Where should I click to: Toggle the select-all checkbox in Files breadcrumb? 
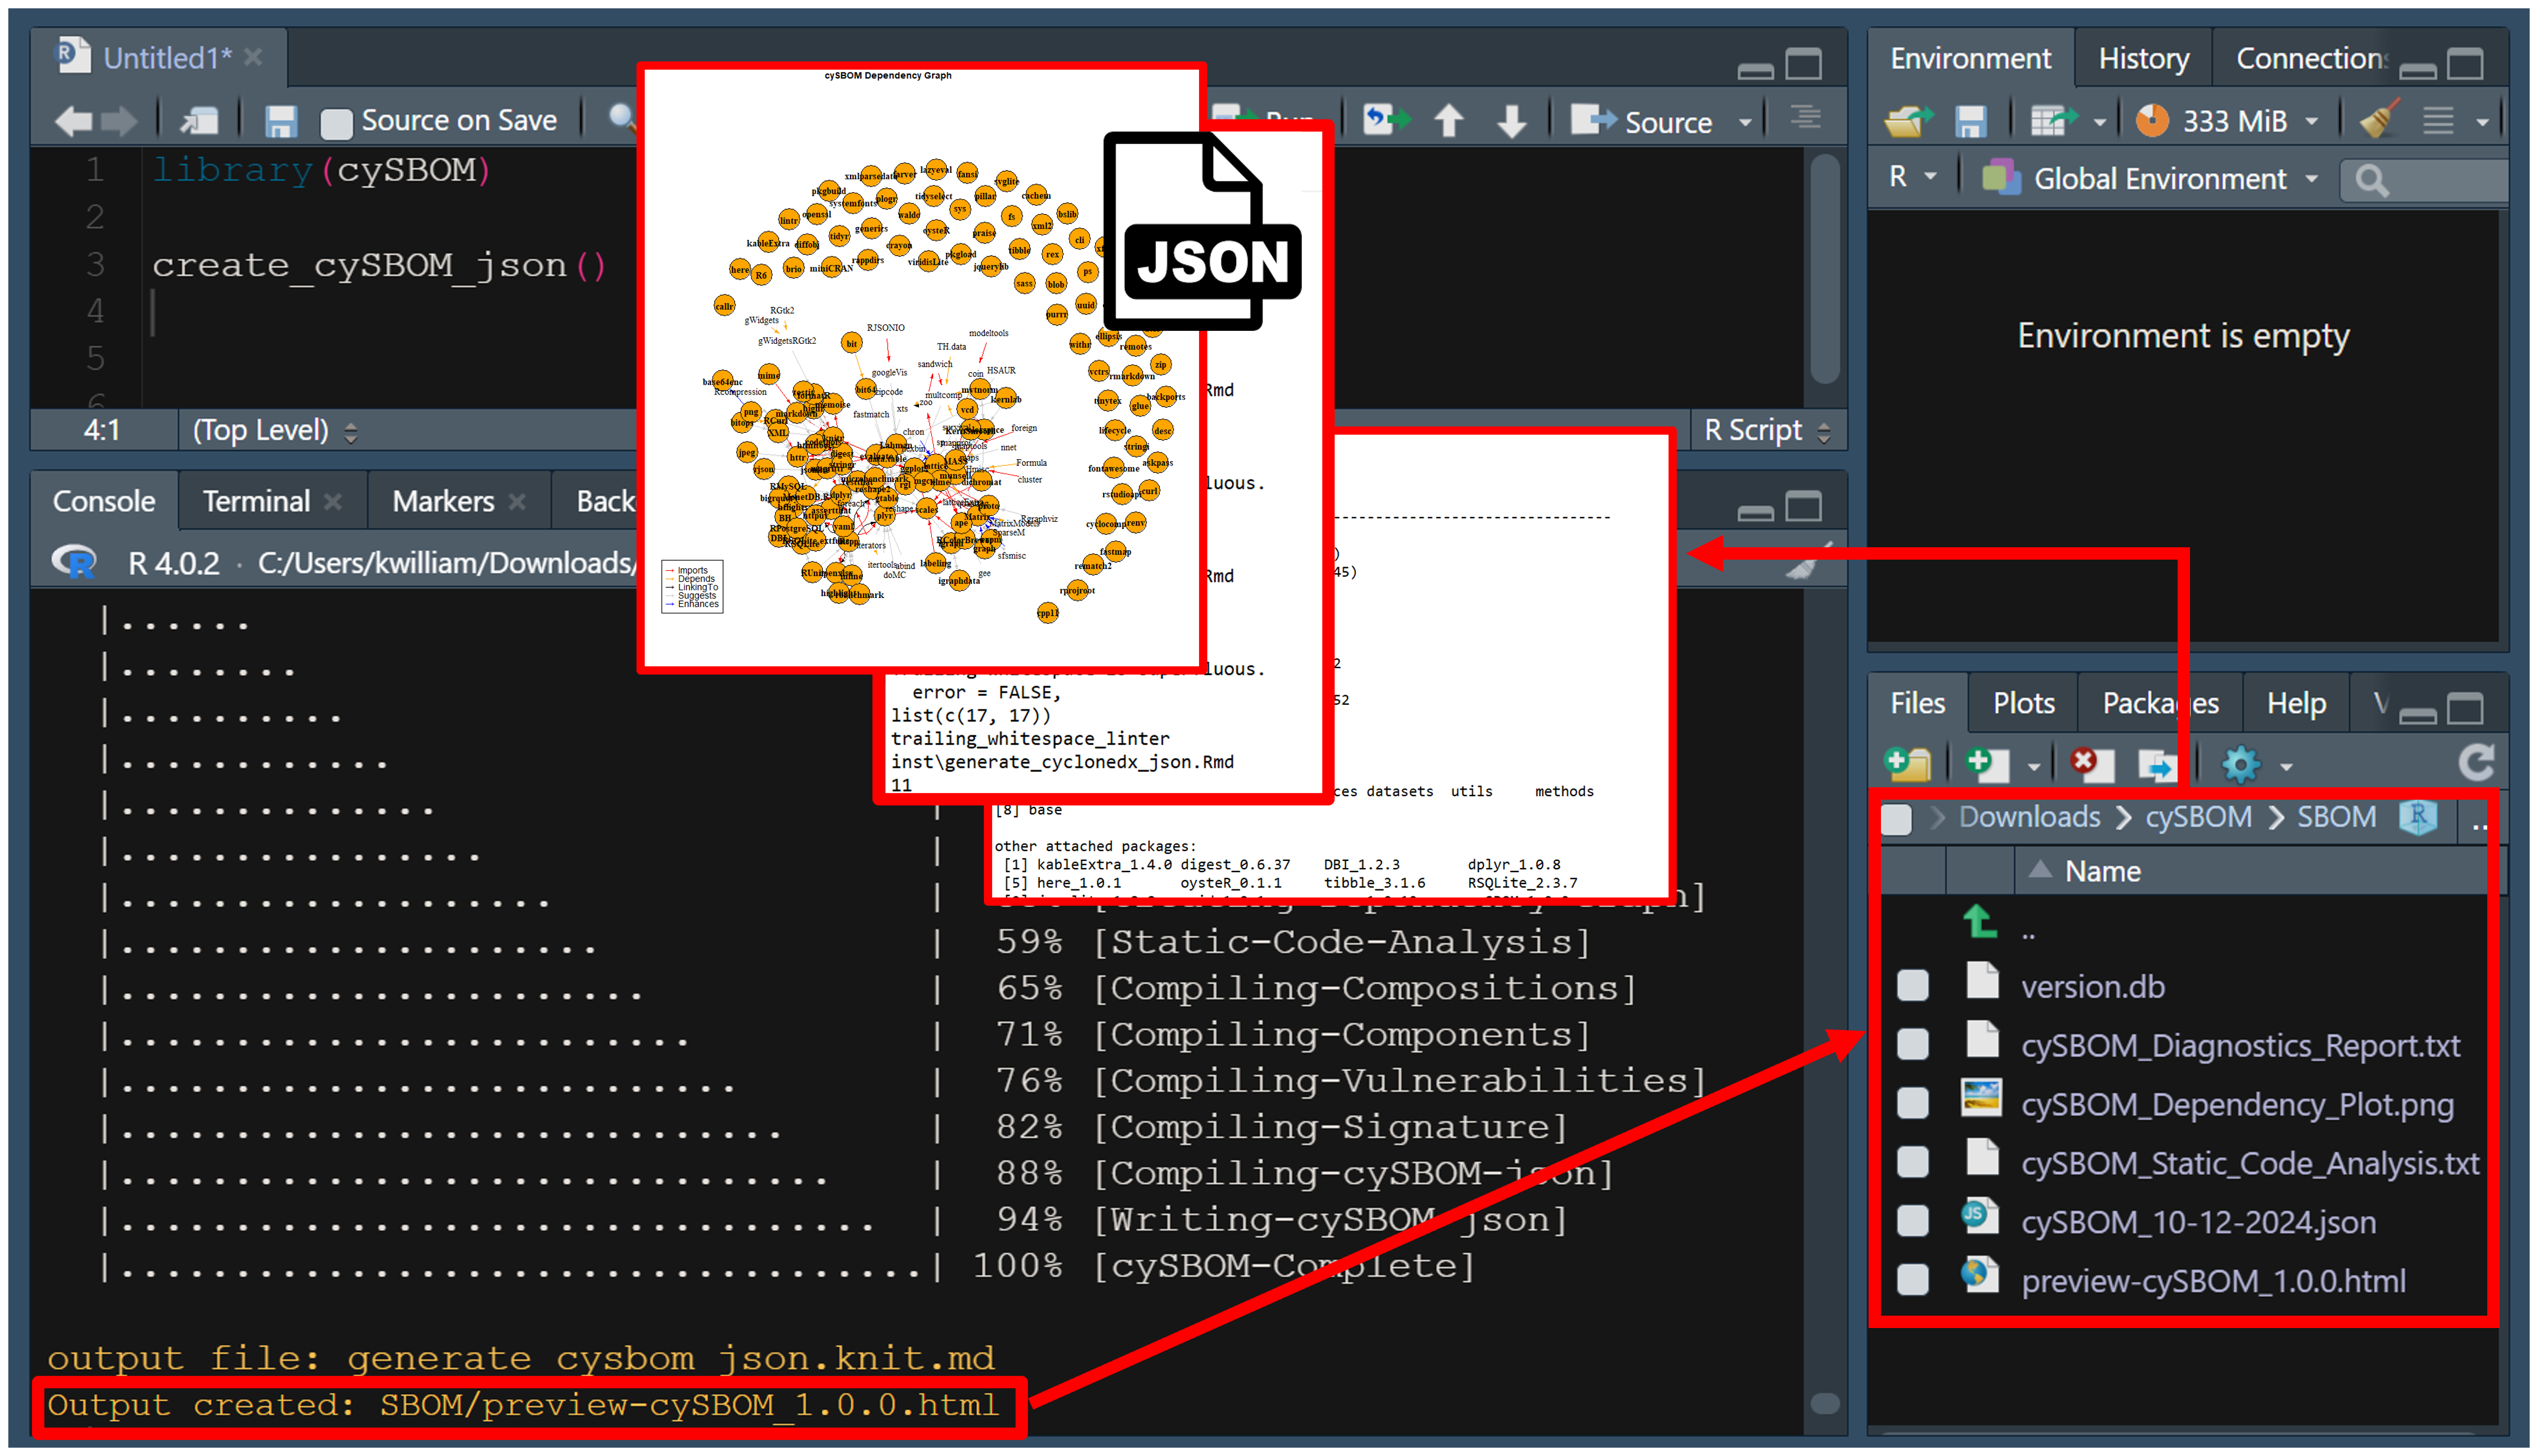point(1897,819)
